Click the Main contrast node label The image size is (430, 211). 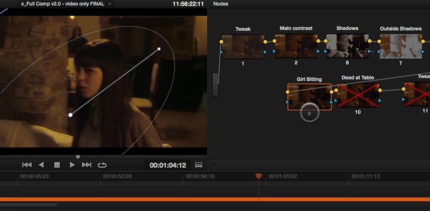(296, 28)
